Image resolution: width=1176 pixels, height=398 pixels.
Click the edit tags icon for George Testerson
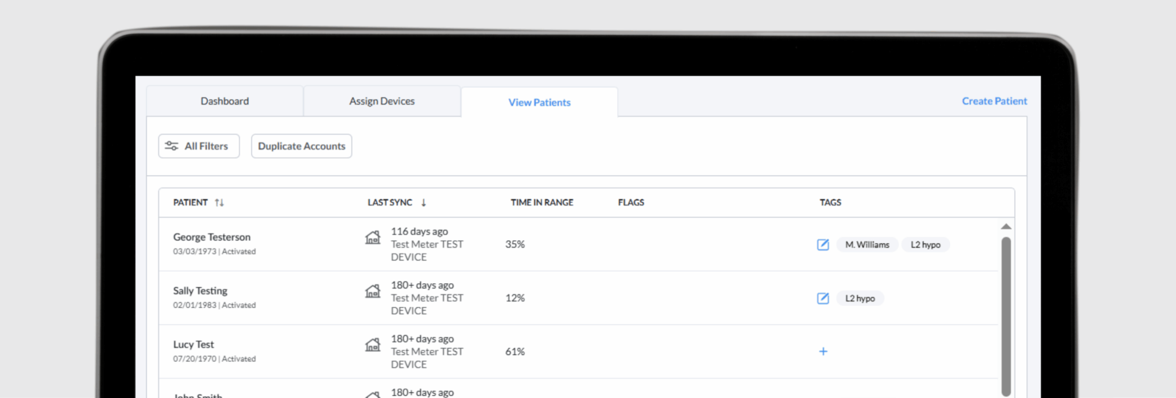(823, 245)
